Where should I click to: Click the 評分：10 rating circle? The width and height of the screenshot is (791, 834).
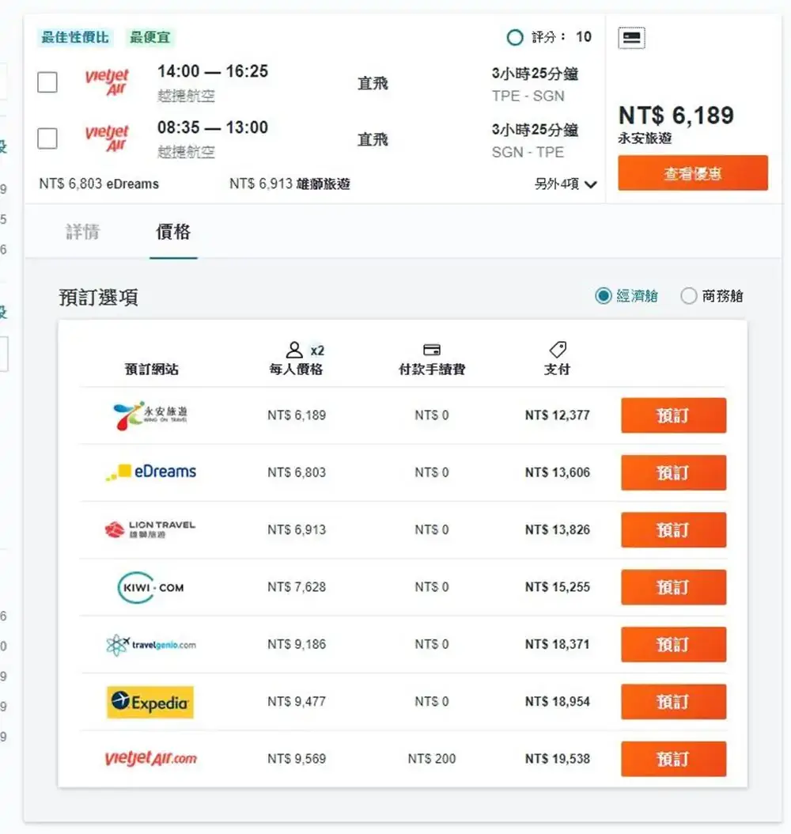pyautogui.click(x=515, y=37)
